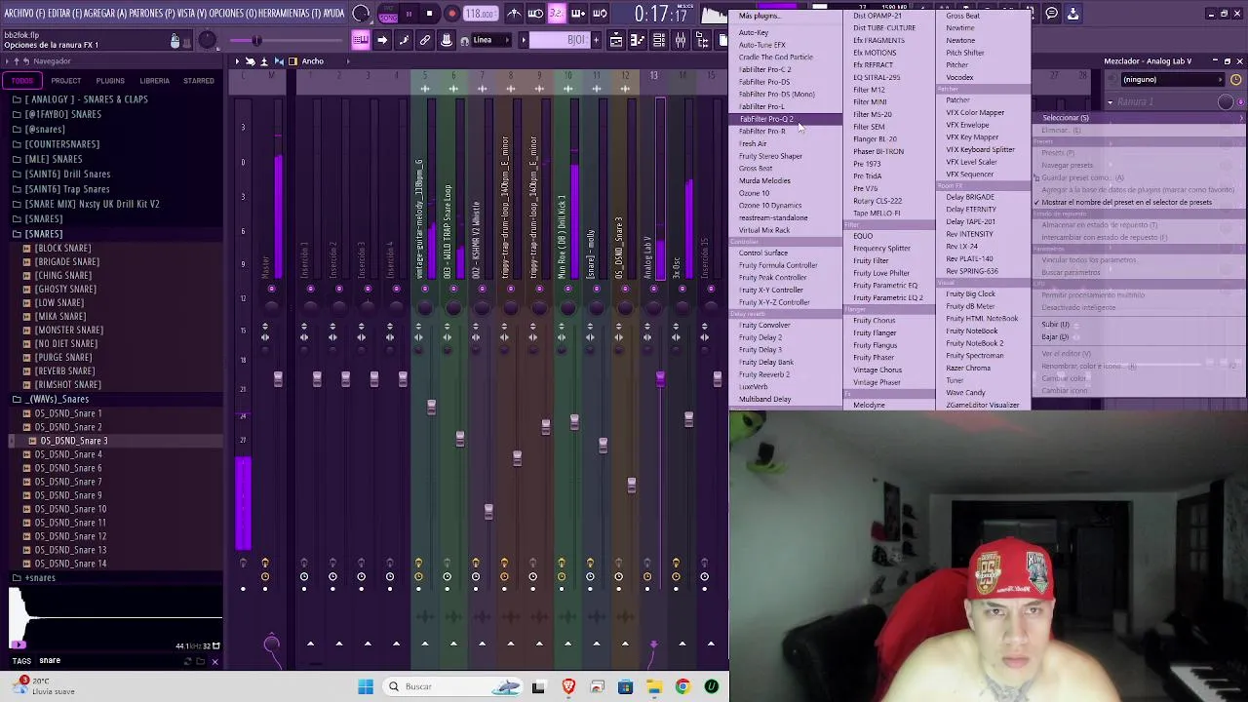Viewport: 1248px width, 702px height.
Task: Open the HERRAMIENTAS menu
Action: click(289, 14)
